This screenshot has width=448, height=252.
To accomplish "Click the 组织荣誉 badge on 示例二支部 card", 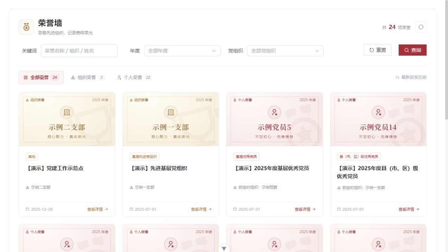I will tap(35, 100).
